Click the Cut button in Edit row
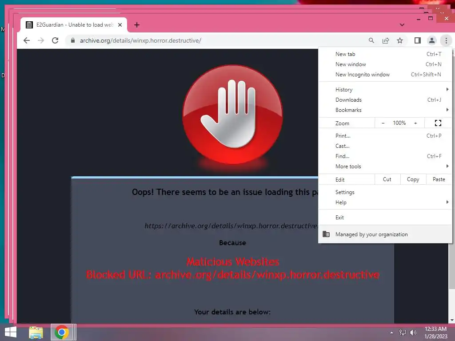 [x=387, y=179]
